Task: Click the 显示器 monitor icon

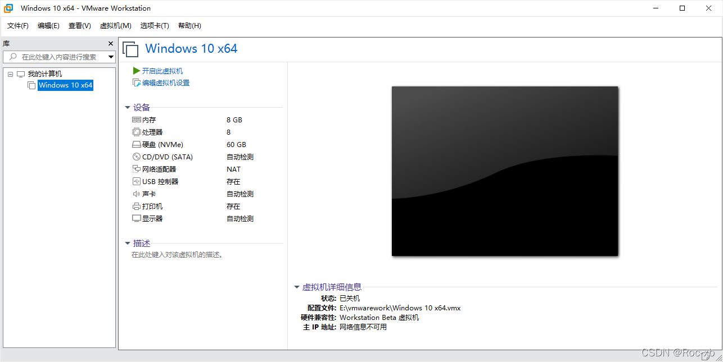Action: pyautogui.click(x=137, y=219)
